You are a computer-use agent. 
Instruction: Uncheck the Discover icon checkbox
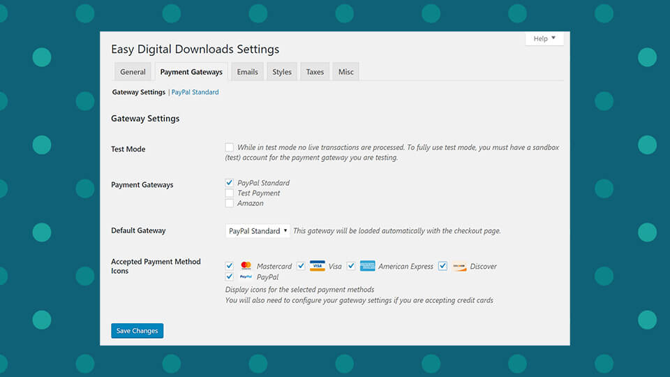point(442,266)
